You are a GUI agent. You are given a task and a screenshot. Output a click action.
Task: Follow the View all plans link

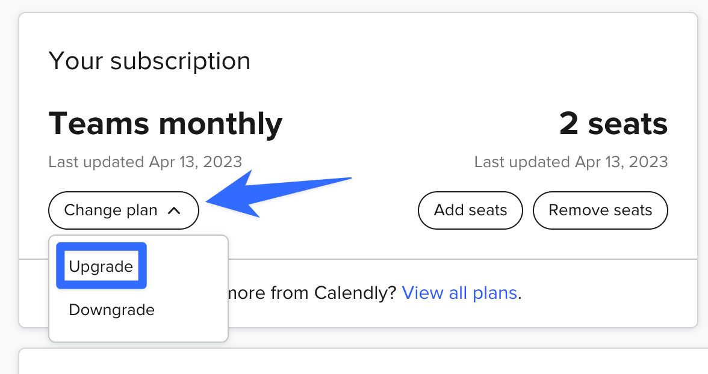[x=459, y=293]
